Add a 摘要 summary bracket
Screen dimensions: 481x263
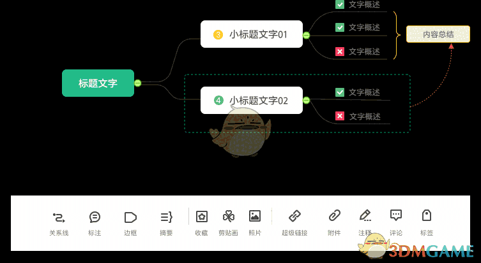[166, 224]
